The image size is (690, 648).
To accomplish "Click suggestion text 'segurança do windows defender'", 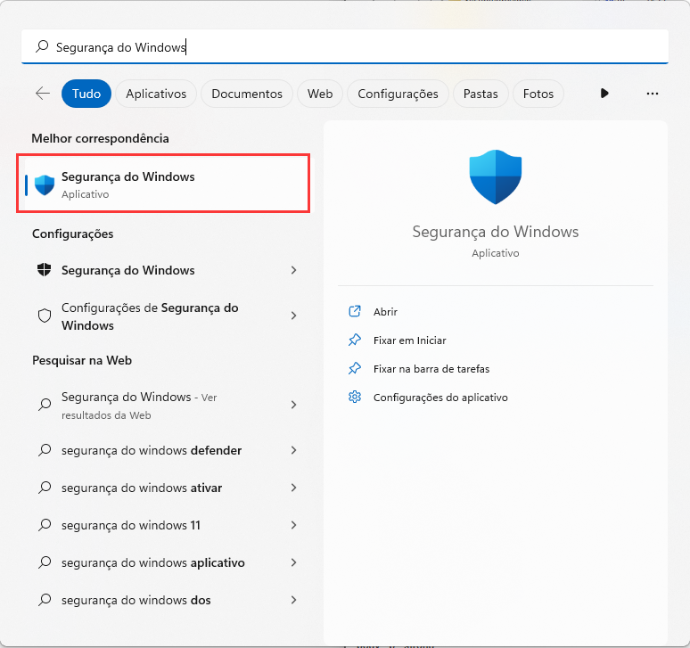I will click(152, 450).
